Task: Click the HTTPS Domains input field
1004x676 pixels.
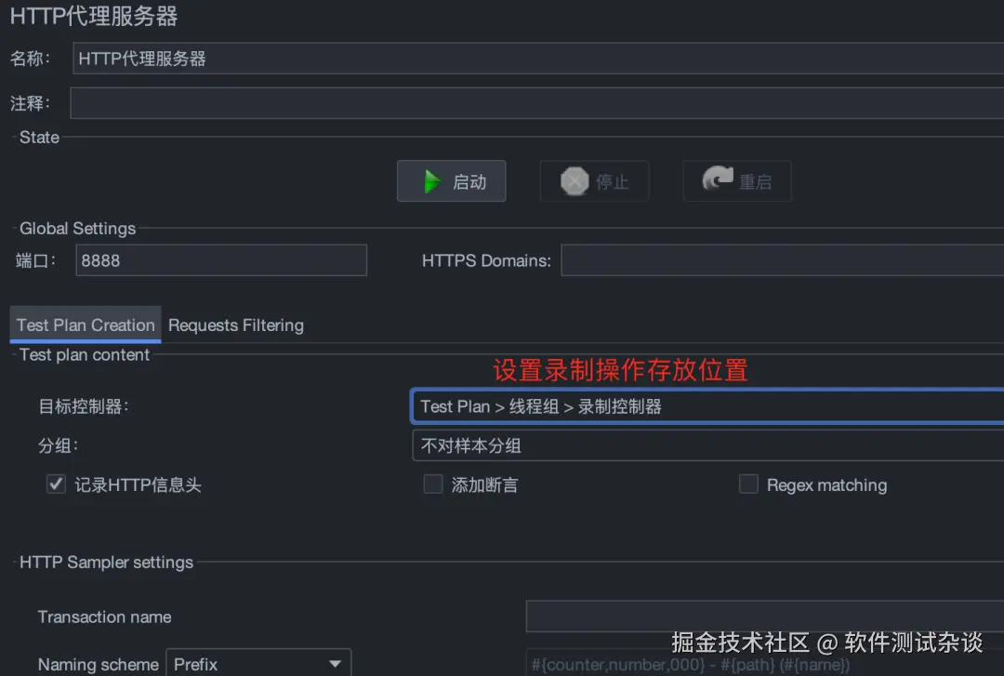Action: (783, 260)
